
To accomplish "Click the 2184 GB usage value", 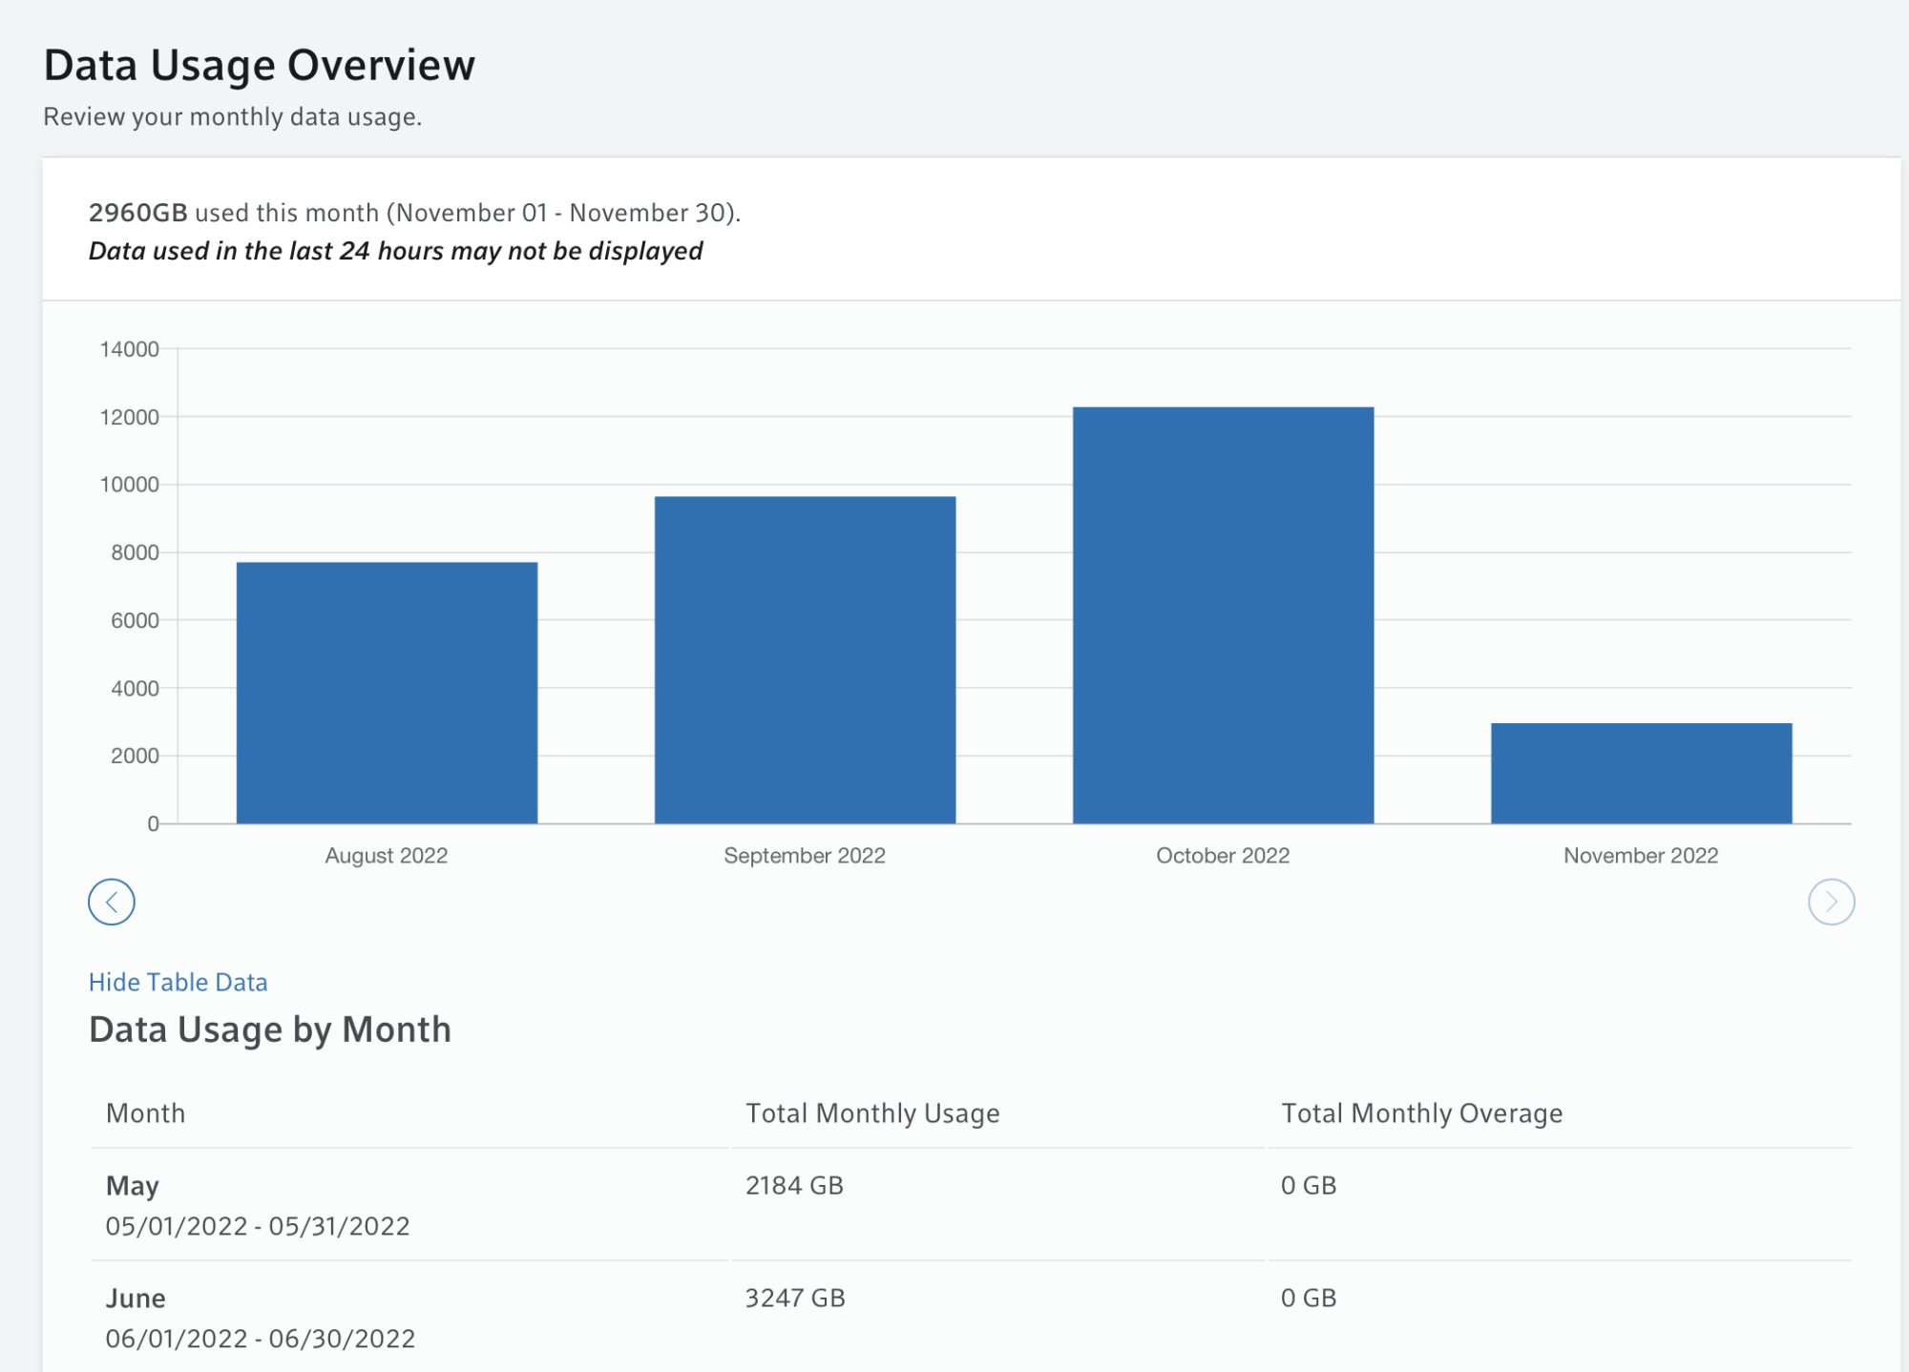I will 794,1186.
